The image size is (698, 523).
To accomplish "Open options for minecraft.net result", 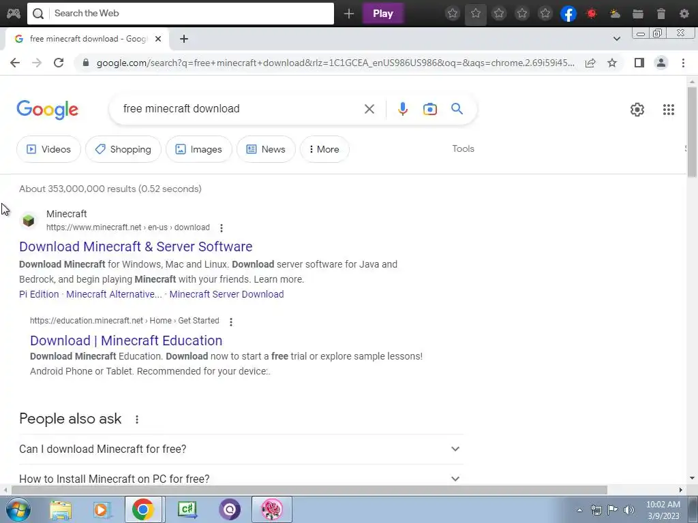I will (222, 227).
